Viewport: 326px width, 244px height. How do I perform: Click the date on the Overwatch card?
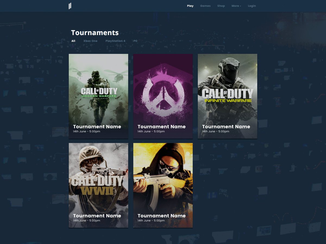(151, 131)
